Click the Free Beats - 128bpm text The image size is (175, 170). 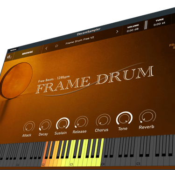(x=54, y=79)
